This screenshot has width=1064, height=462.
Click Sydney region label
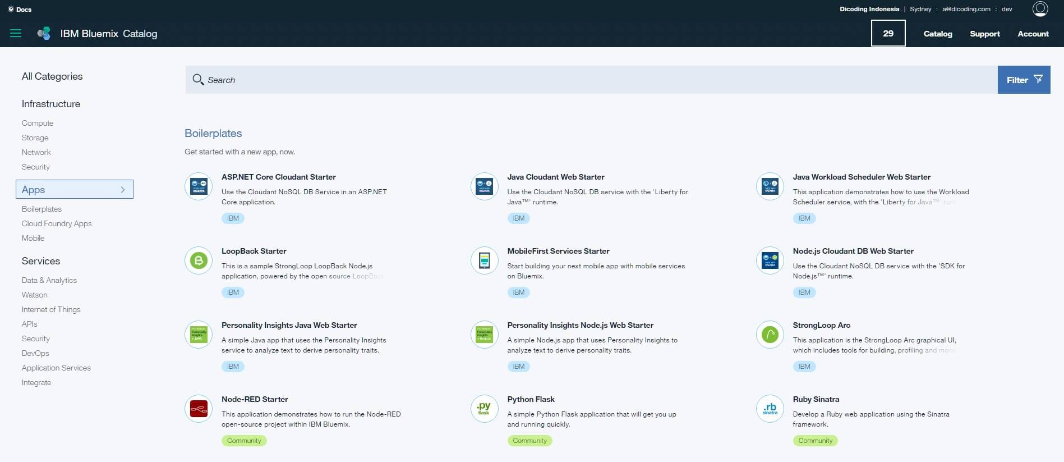pos(920,9)
